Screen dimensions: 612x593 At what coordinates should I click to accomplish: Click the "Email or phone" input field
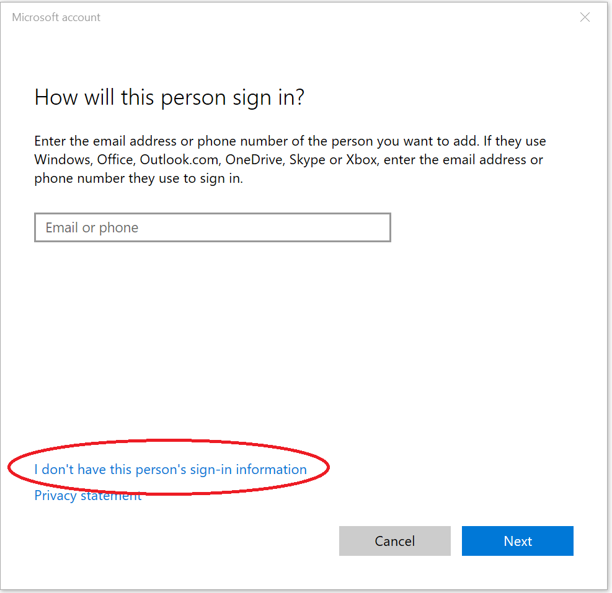click(x=212, y=227)
